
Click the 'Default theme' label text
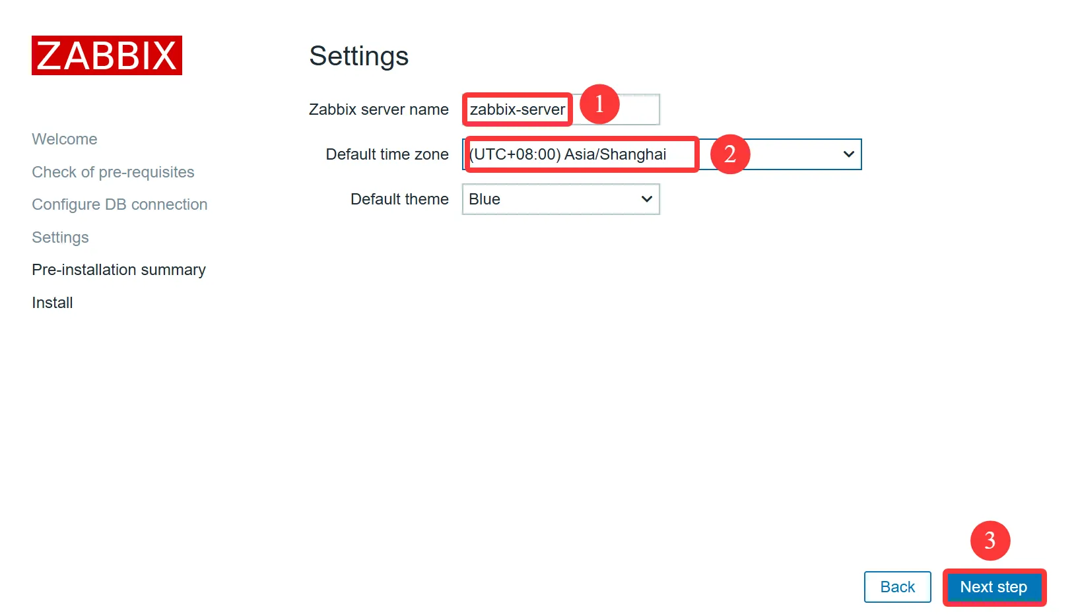(x=399, y=199)
